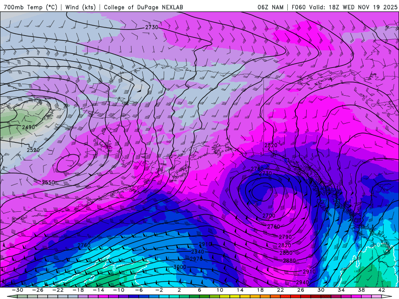
Task: Click the colorbar label '-2'
Action: 159,290
